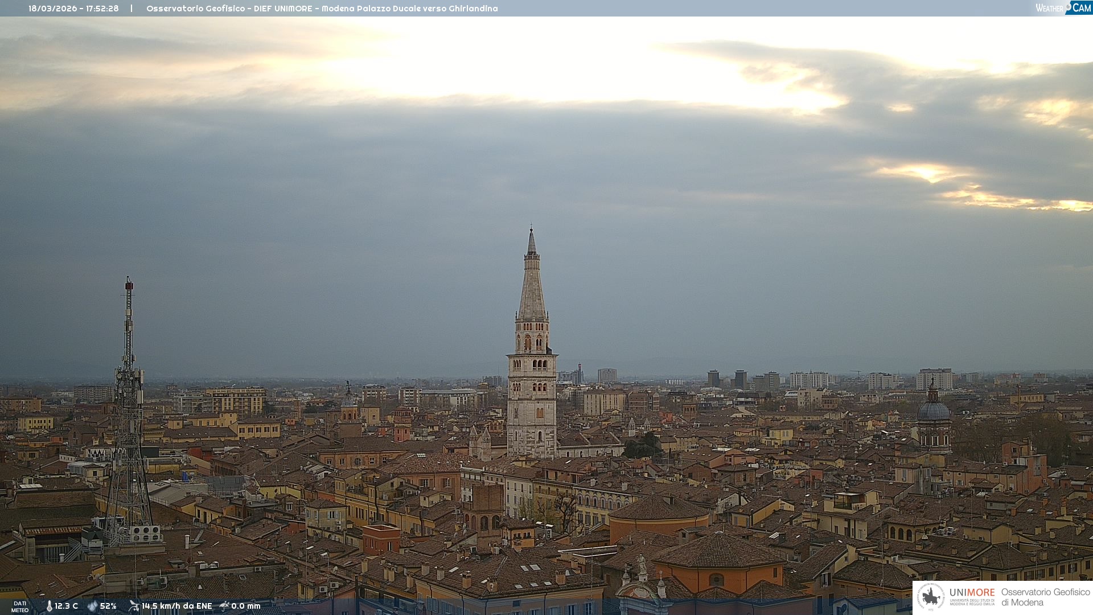
Task: Click the Università degli Studi subtitle text
Action: click(972, 602)
